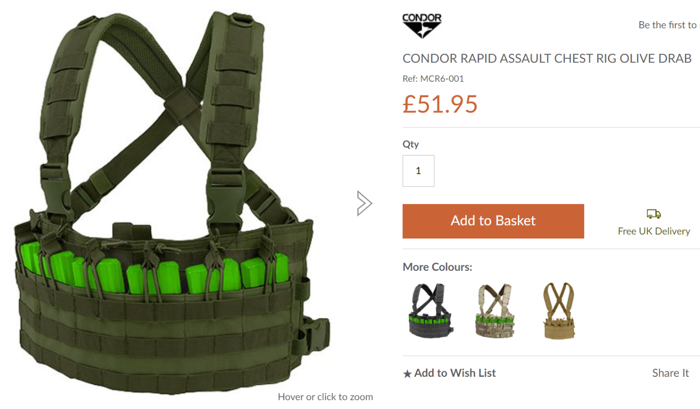This screenshot has height=409, width=700.
Task: Click the Condor brand logo
Action: (422, 25)
